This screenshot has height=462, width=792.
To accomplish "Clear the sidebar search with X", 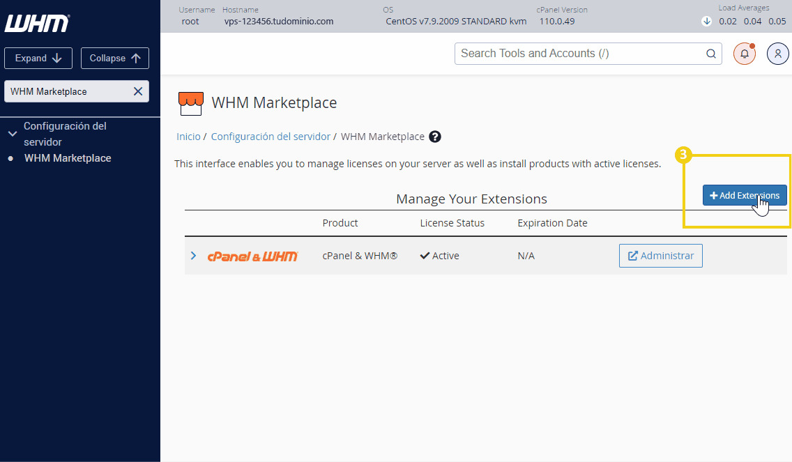I will [x=138, y=91].
